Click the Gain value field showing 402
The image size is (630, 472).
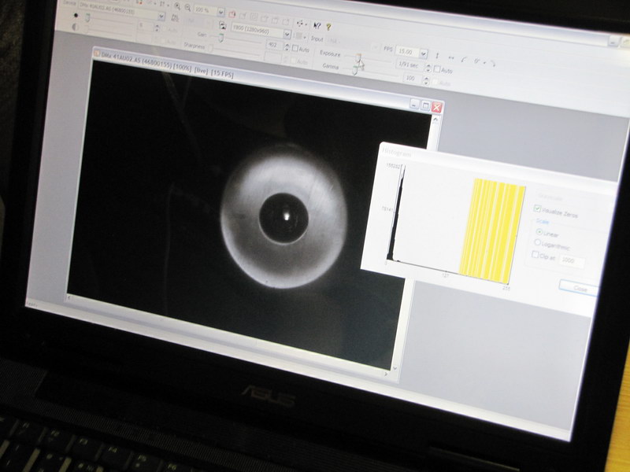click(274, 45)
